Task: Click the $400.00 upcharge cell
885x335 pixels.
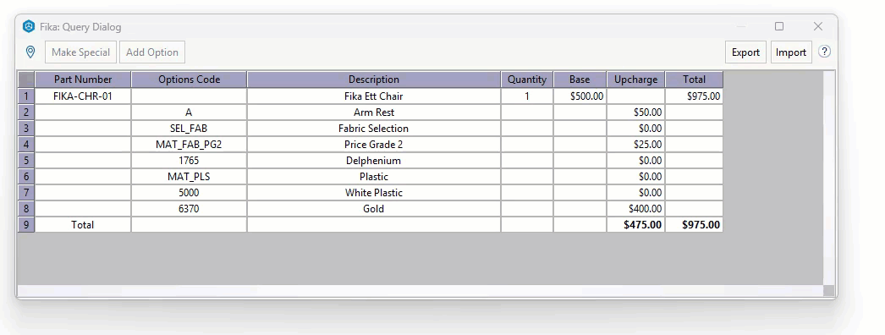Action: (x=636, y=209)
